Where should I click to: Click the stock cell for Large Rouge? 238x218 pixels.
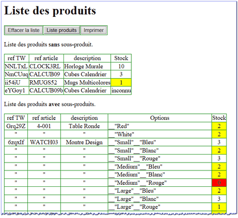[219, 207]
